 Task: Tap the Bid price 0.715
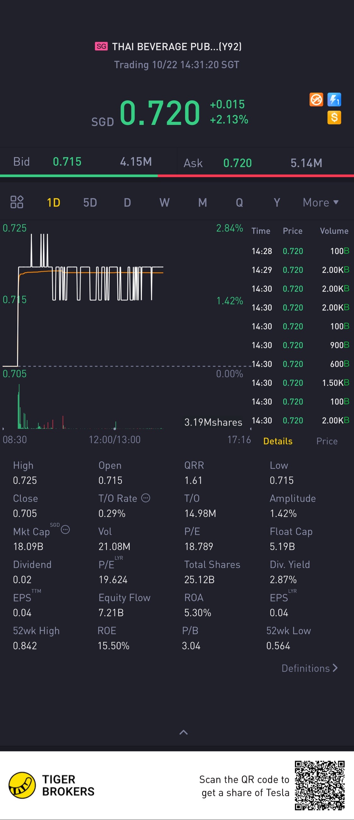67,162
